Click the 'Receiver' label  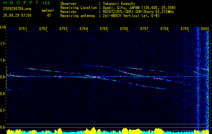[x=68, y=12]
